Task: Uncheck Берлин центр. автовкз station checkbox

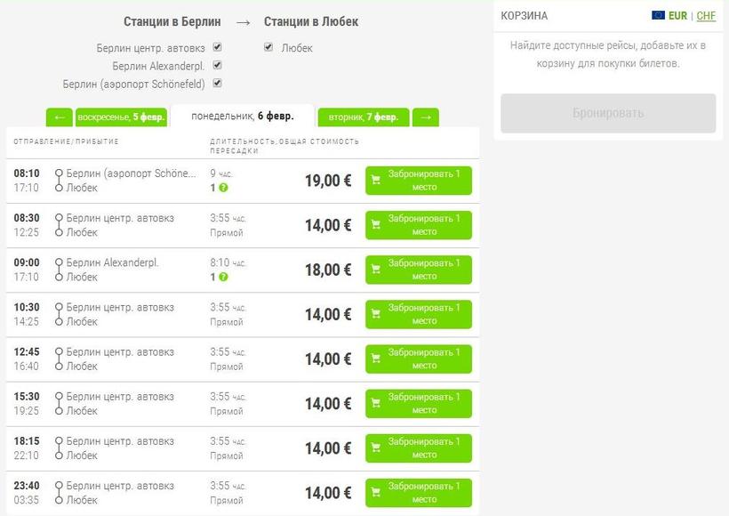Action: pyautogui.click(x=218, y=47)
